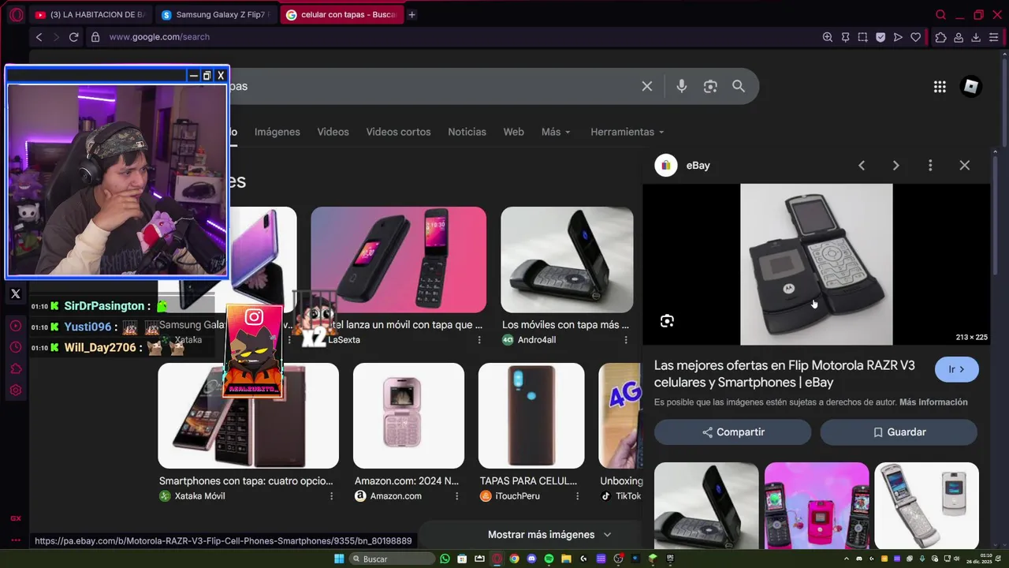
Task: Show next image in eBay preview panel
Action: pyautogui.click(x=895, y=165)
